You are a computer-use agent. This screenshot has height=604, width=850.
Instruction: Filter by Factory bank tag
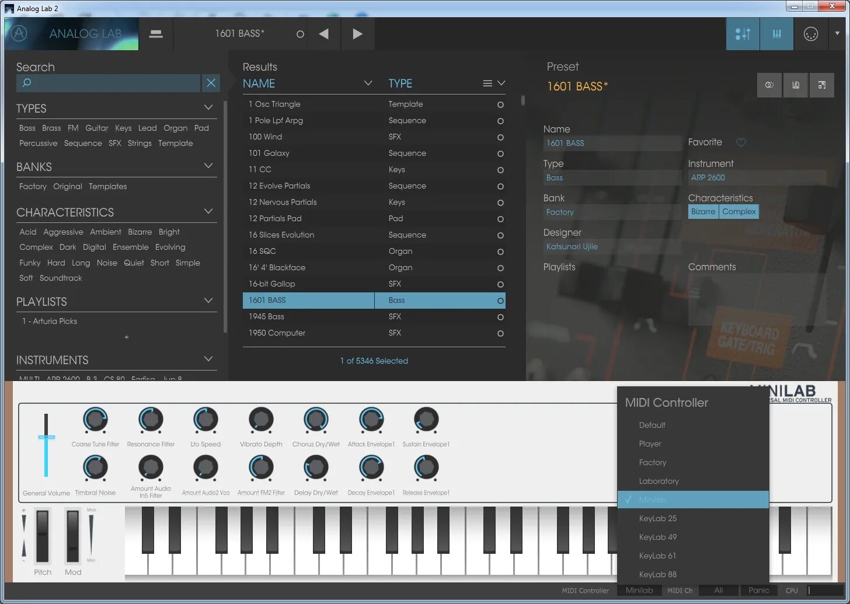[33, 186]
